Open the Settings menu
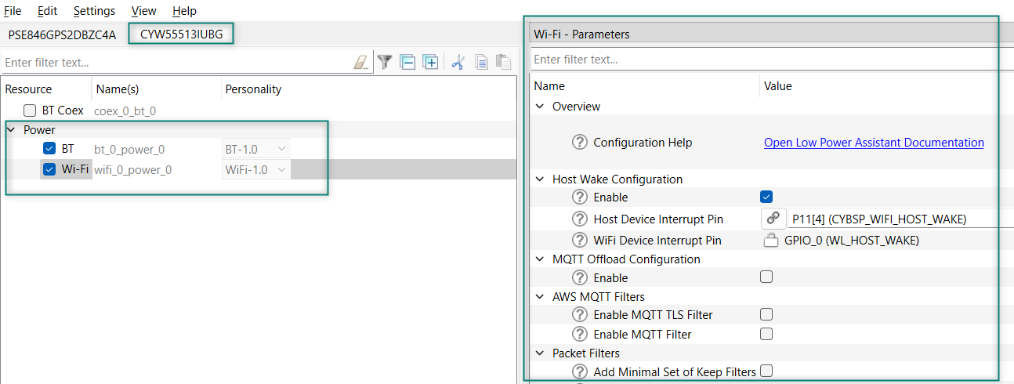Screen dimensions: 1014x384 click(x=94, y=11)
